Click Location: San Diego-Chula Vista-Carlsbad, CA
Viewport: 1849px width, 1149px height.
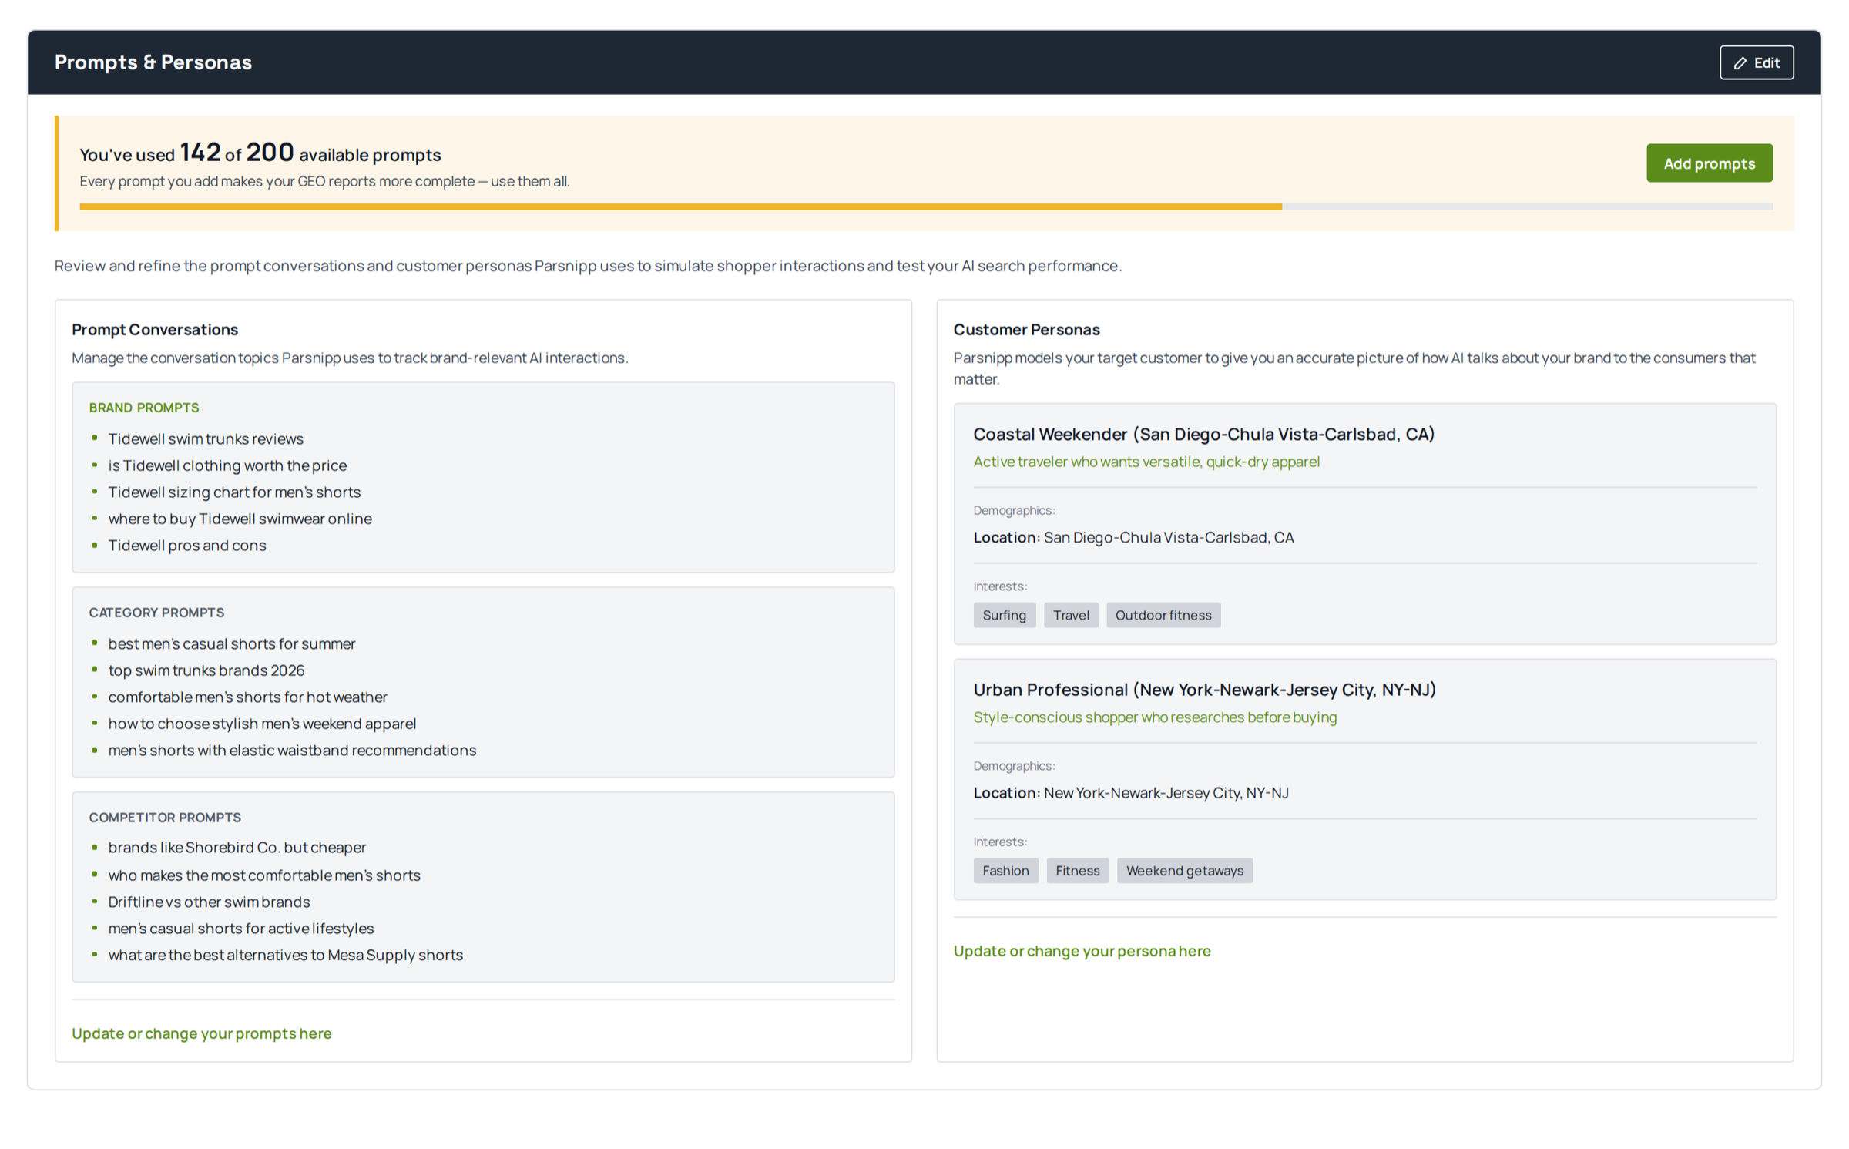click(x=1133, y=536)
